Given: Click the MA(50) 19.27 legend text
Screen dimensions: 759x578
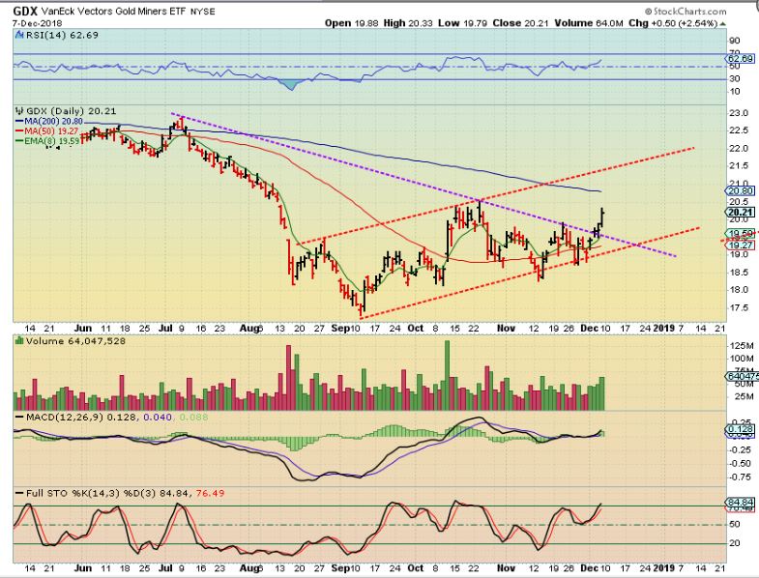Looking at the screenshot, I should coord(51,131).
